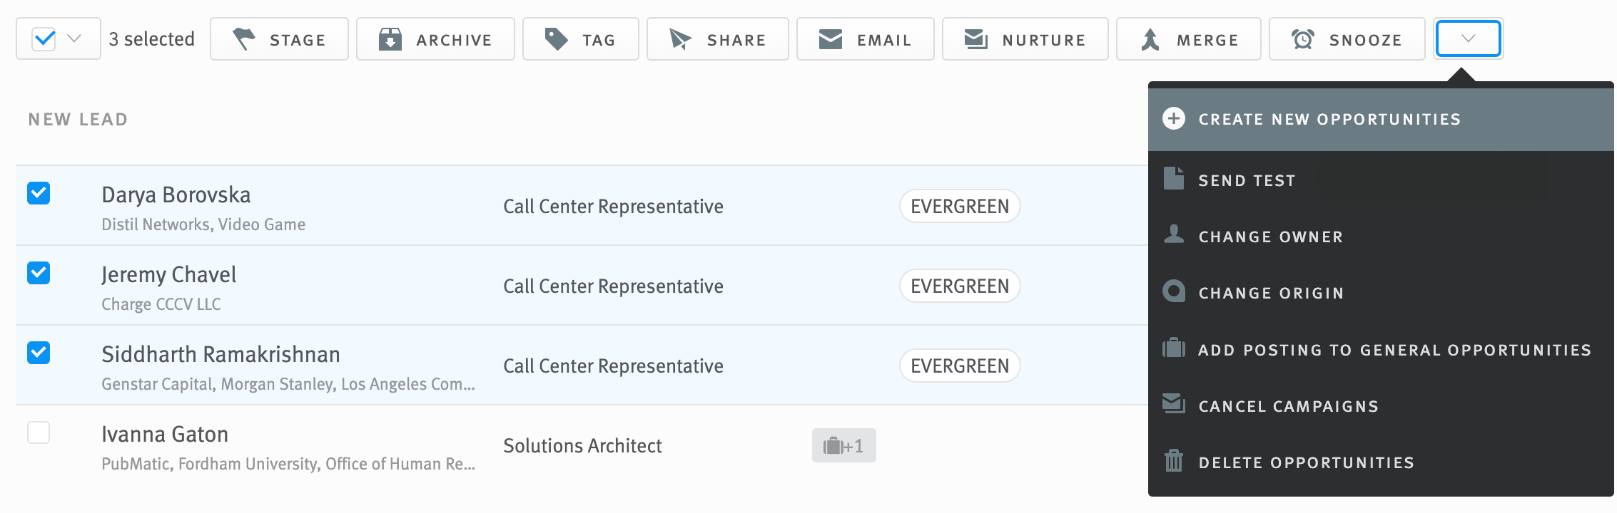The height and width of the screenshot is (513, 1617).
Task: Uncheck Jeremy Chavel's row checkbox
Action: click(39, 273)
